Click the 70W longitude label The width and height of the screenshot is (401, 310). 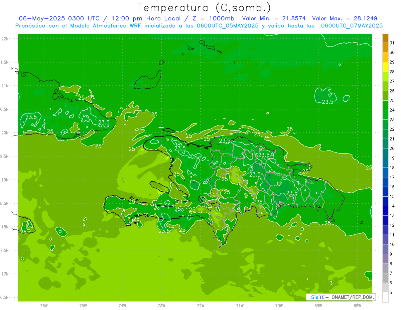[x=279, y=305]
